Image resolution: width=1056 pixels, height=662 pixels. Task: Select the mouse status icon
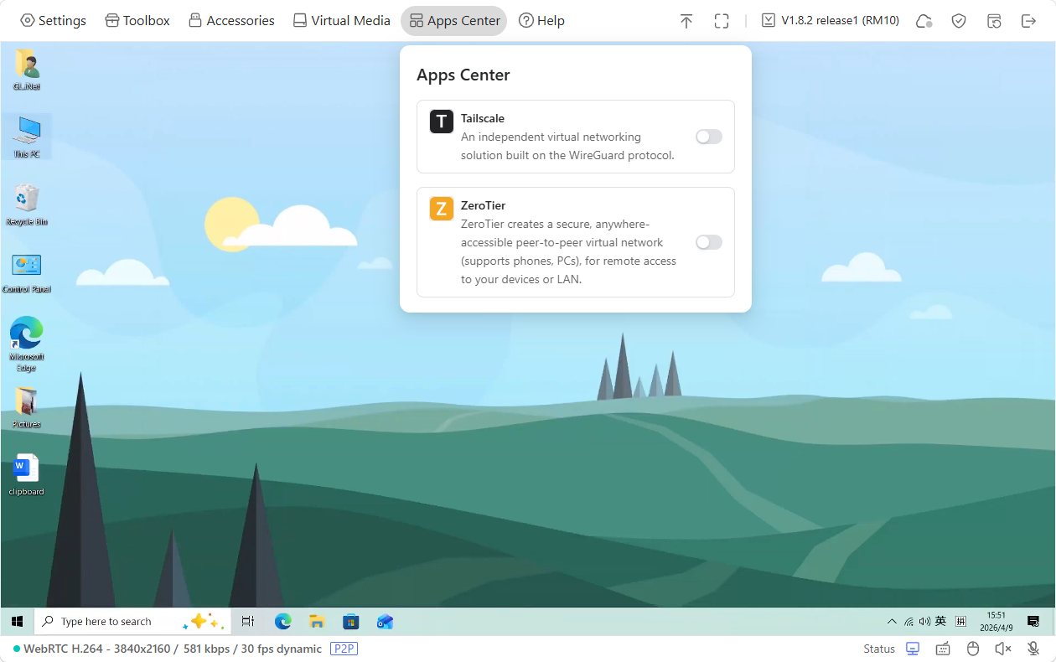coord(972,649)
